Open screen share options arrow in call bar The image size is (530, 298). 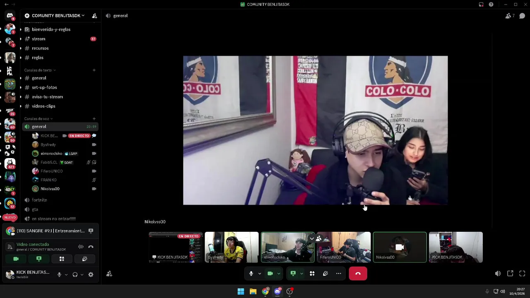(x=301, y=274)
